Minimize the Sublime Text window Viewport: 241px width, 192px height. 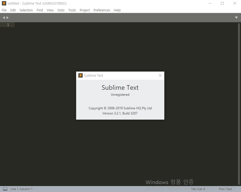tap(210, 3)
